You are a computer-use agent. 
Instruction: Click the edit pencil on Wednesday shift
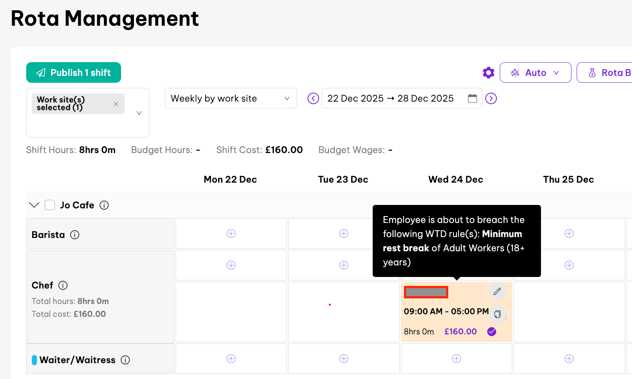click(497, 292)
